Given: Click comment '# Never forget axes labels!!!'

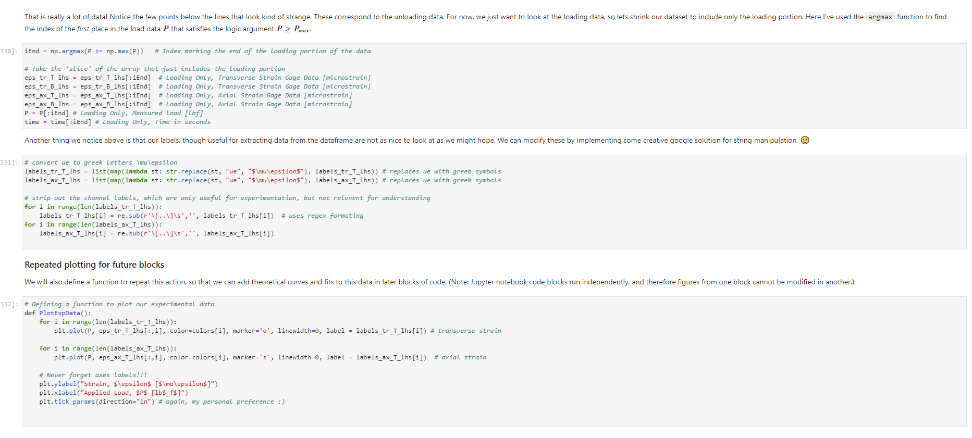Looking at the screenshot, I should [x=93, y=375].
